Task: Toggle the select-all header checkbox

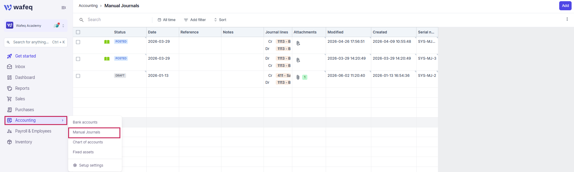Action: tap(78, 32)
